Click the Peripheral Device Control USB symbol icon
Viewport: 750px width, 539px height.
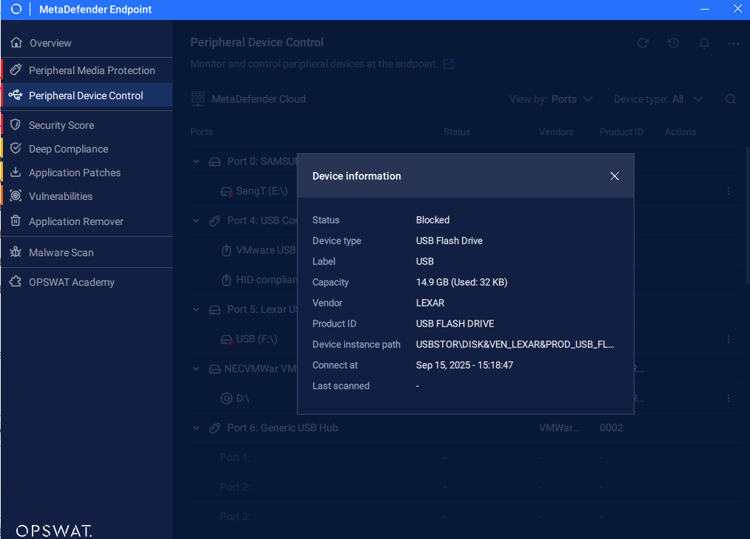(16, 95)
